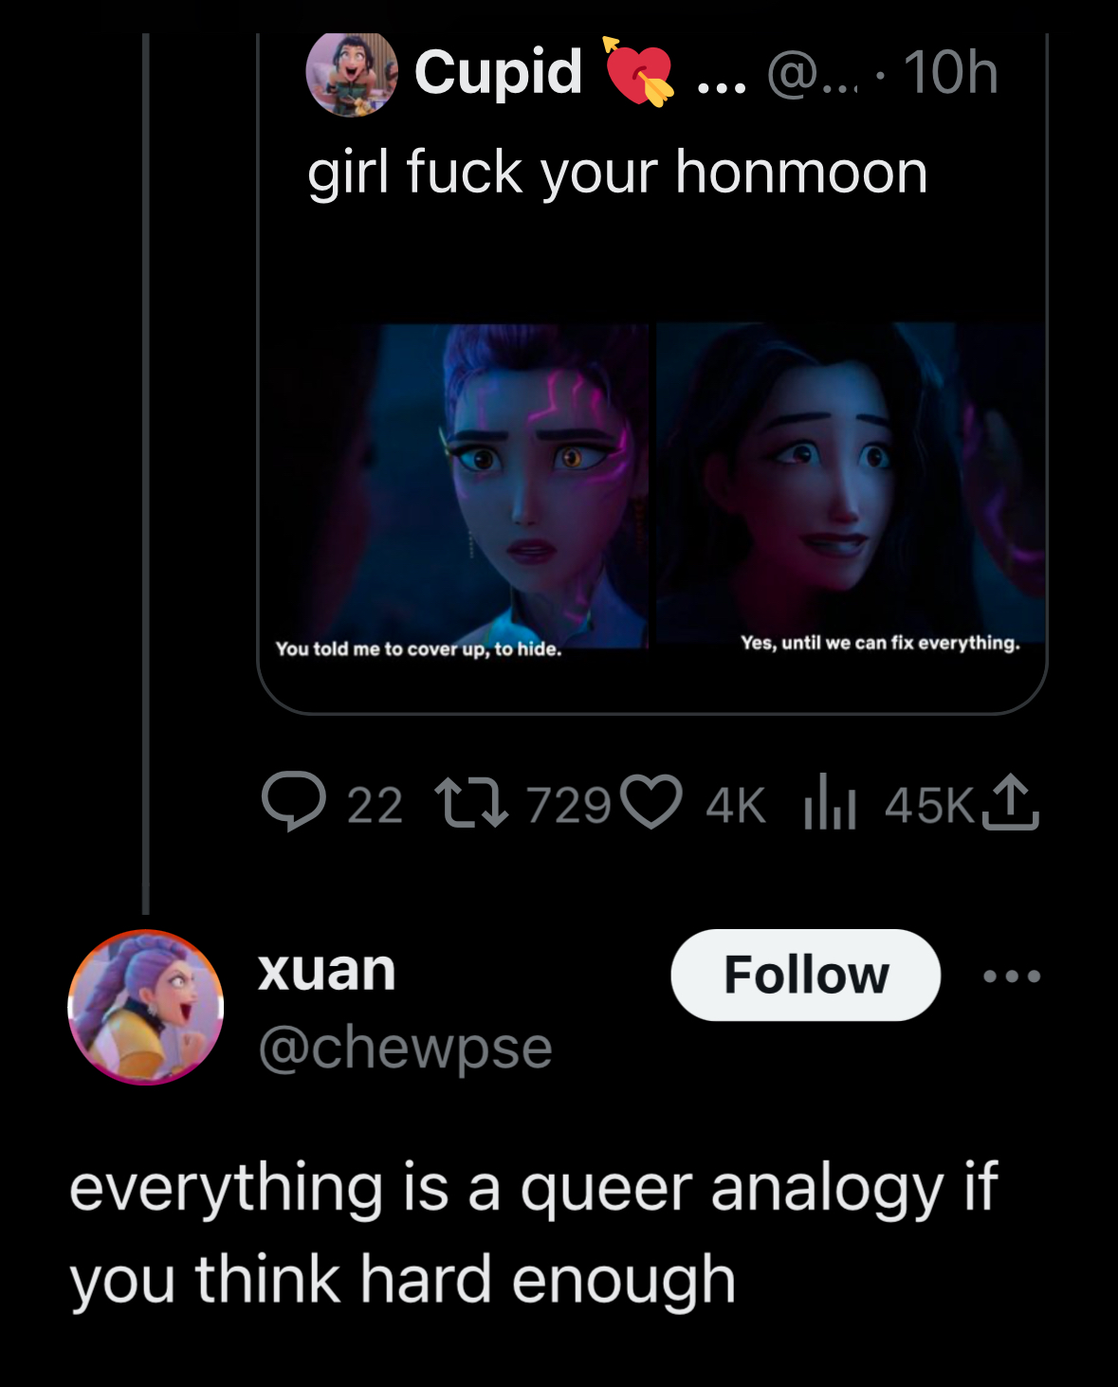This screenshot has width=1118, height=1387.
Task: Open the xuan display name
Action: pyautogui.click(x=326, y=970)
